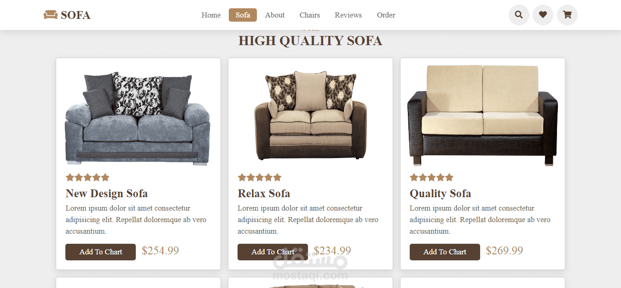The width and height of the screenshot is (621, 288).
Task: Add New Design Sofa to chart
Action: pos(100,252)
